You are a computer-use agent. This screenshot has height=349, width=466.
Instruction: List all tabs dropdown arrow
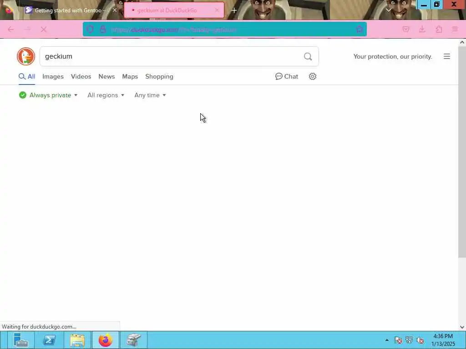pyautogui.click(x=388, y=10)
